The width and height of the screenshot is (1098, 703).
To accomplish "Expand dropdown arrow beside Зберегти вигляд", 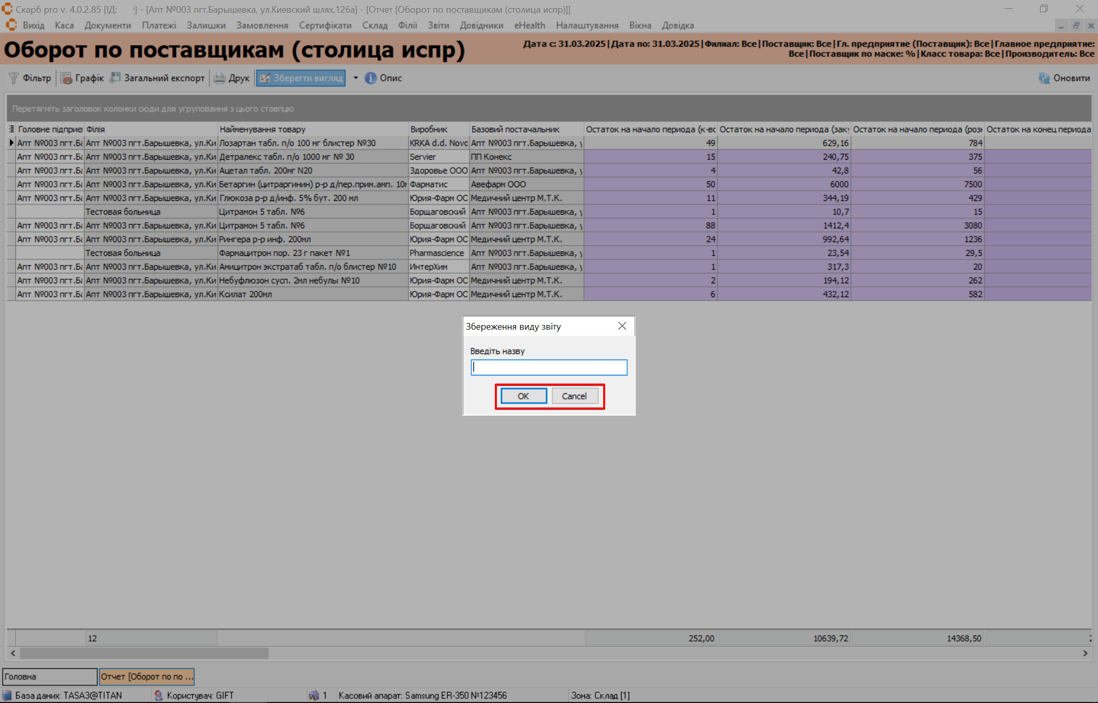I will tap(355, 78).
